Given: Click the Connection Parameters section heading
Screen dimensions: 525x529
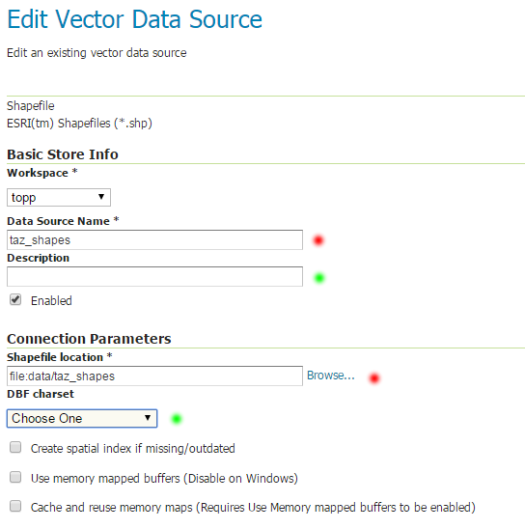Looking at the screenshot, I should click(89, 339).
